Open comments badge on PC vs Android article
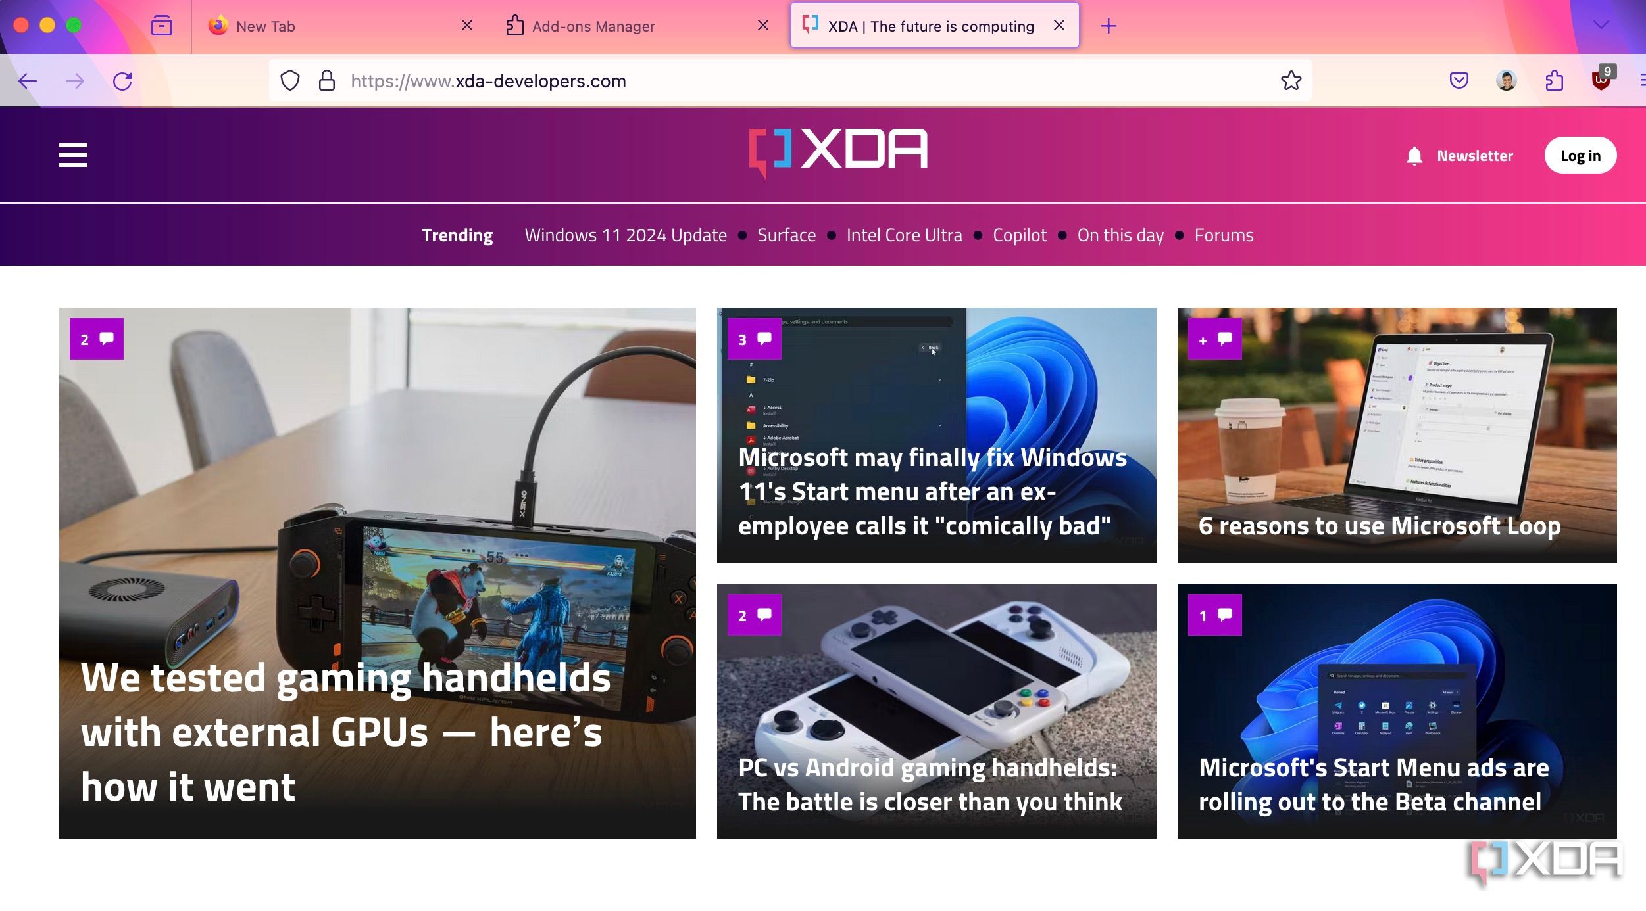This screenshot has width=1646, height=911. (755, 615)
